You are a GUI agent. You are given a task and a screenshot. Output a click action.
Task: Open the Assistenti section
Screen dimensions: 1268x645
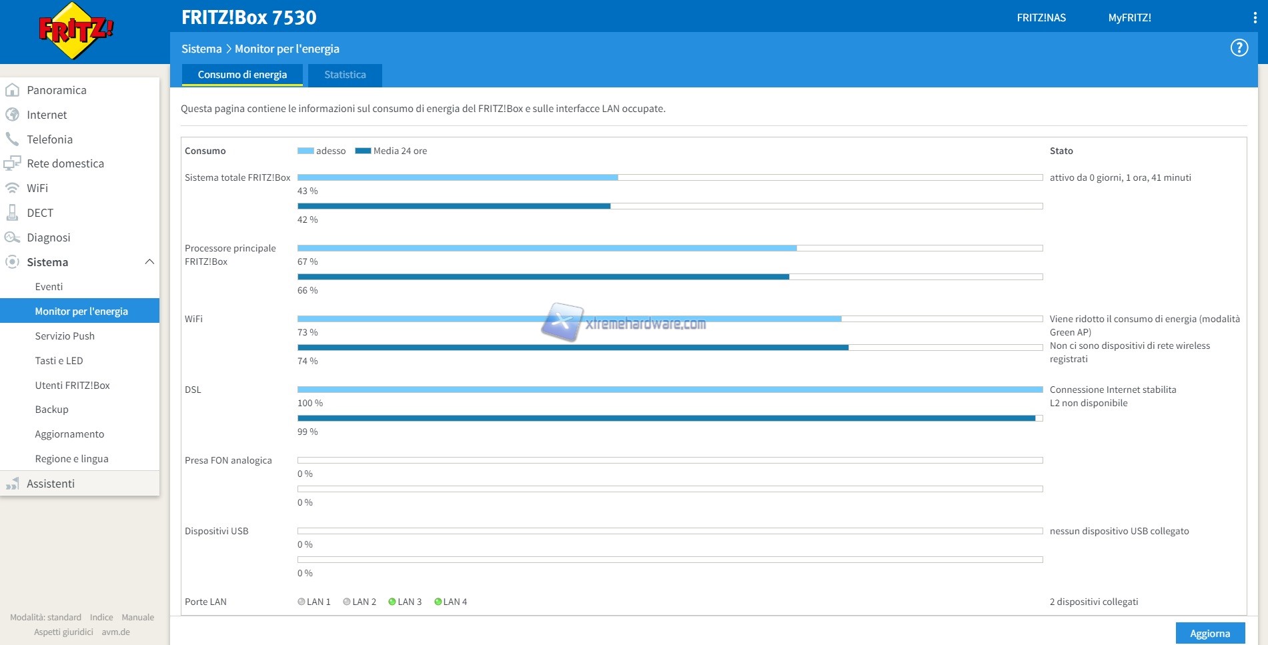(x=51, y=484)
